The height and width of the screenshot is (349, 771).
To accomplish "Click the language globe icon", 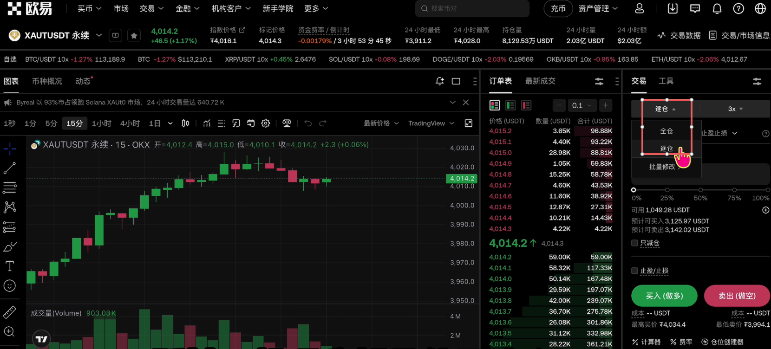I will (760, 9).
